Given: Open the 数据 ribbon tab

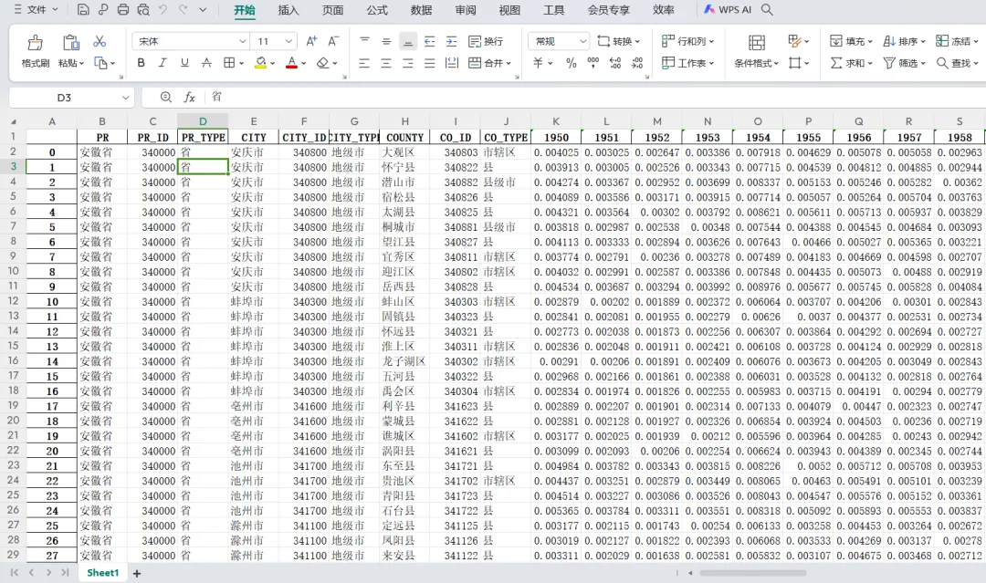Looking at the screenshot, I should click(421, 10).
